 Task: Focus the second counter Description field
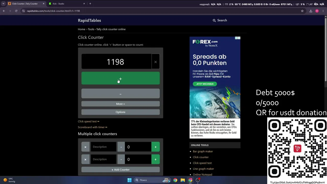coord(103,159)
